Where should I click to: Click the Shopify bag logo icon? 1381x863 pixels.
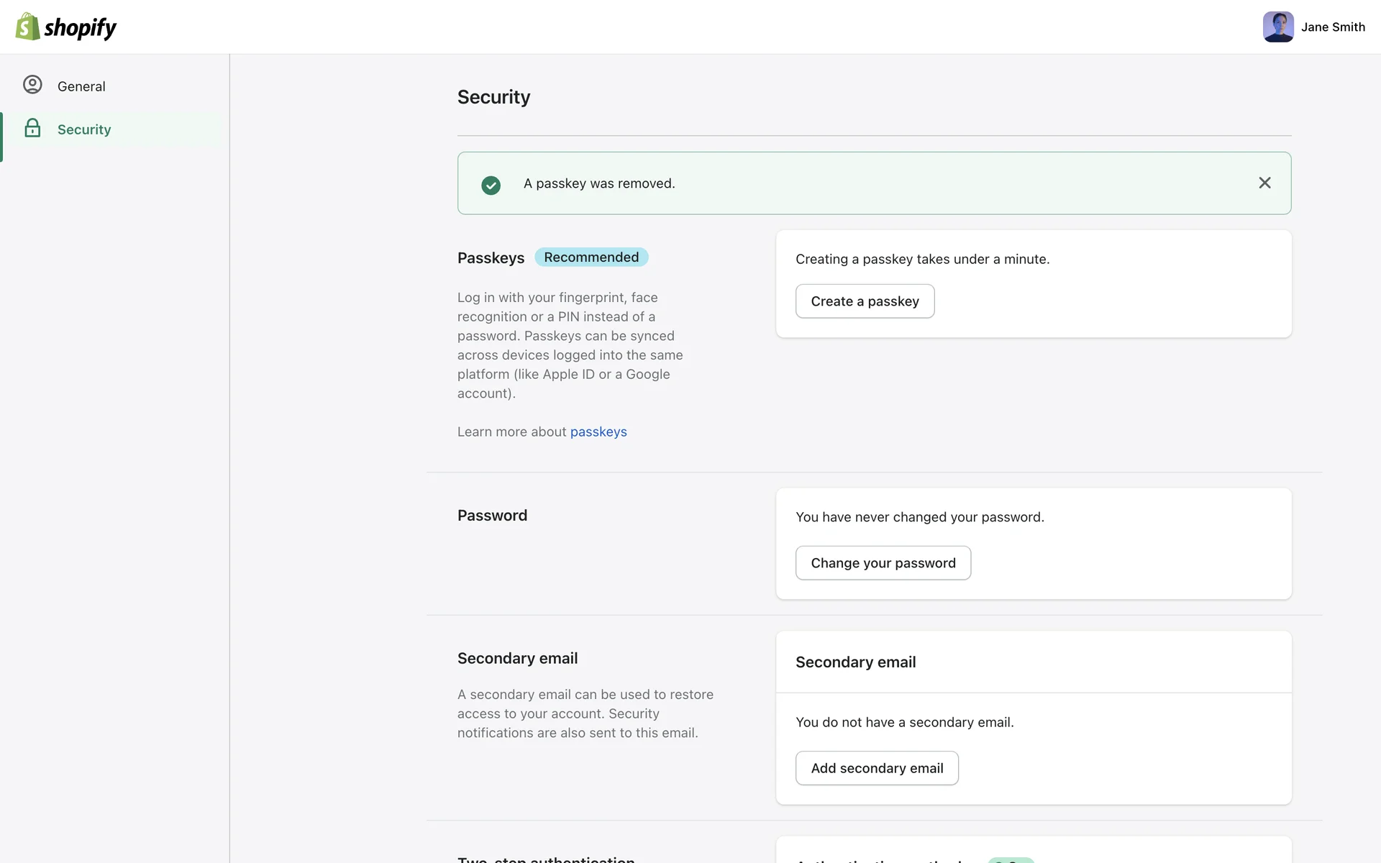click(27, 27)
